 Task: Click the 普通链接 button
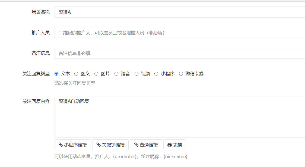click(146, 145)
